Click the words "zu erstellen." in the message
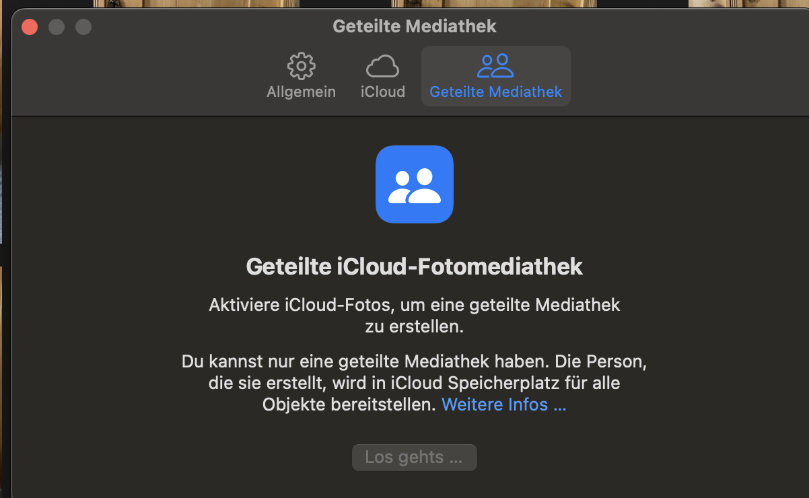 [415, 328]
